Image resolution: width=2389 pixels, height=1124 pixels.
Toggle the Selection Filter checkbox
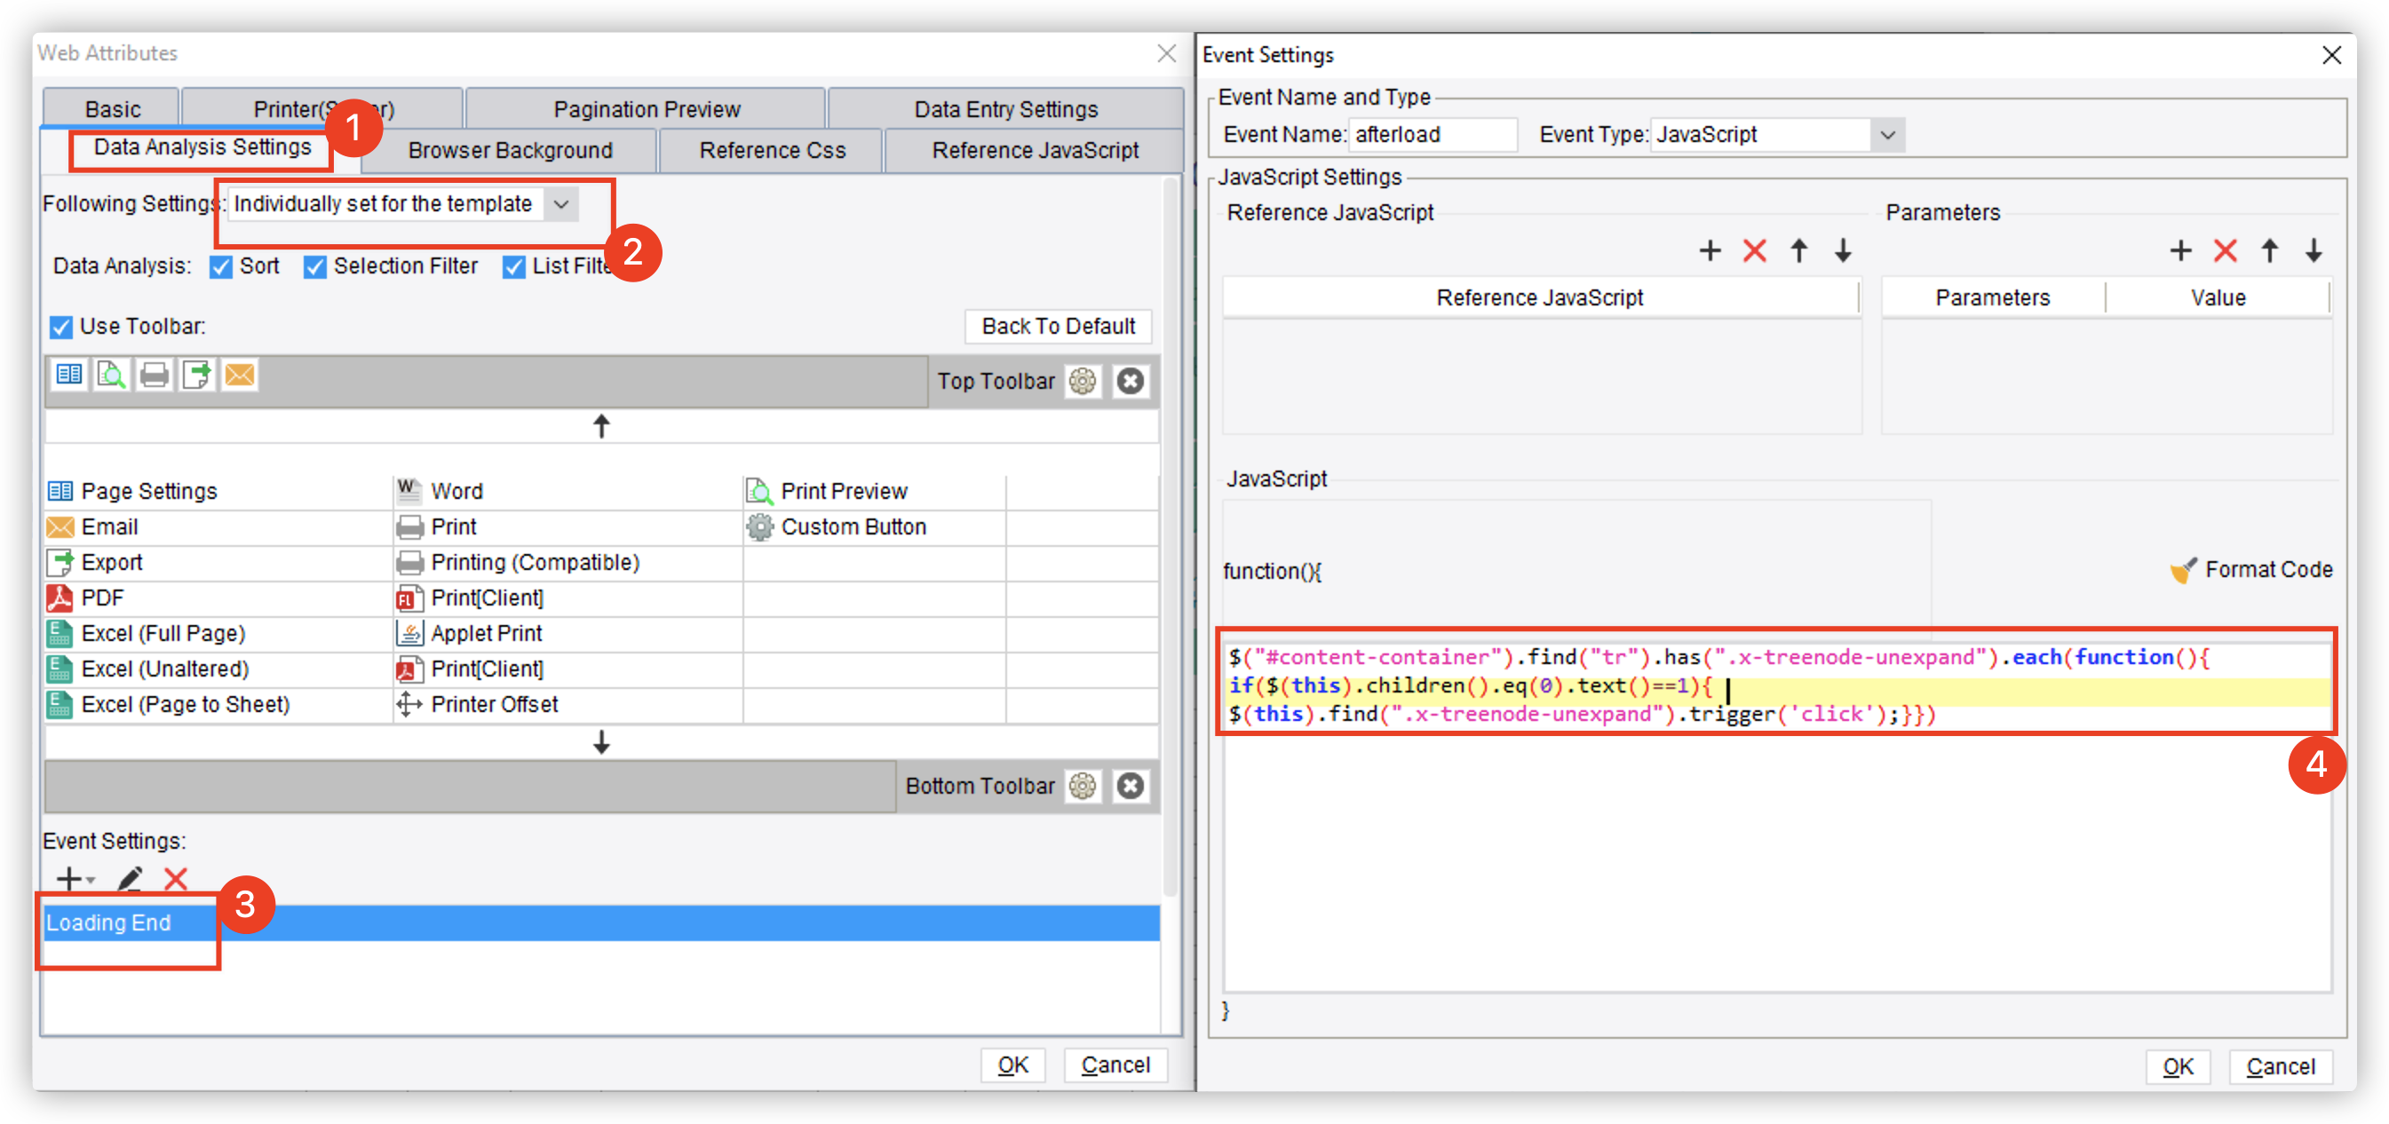point(315,267)
